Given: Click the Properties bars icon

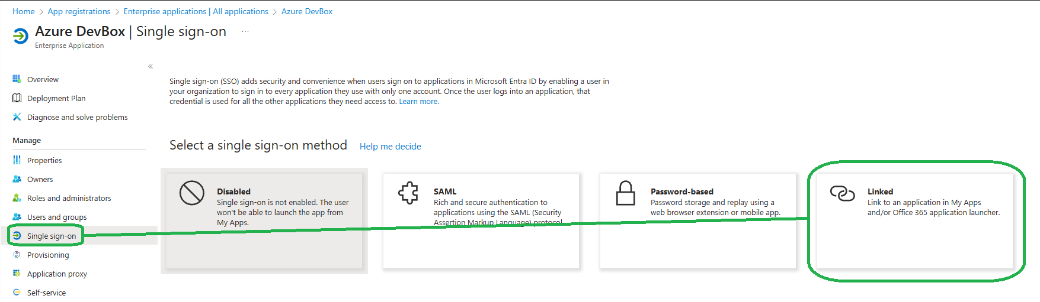Looking at the screenshot, I should 17,160.
